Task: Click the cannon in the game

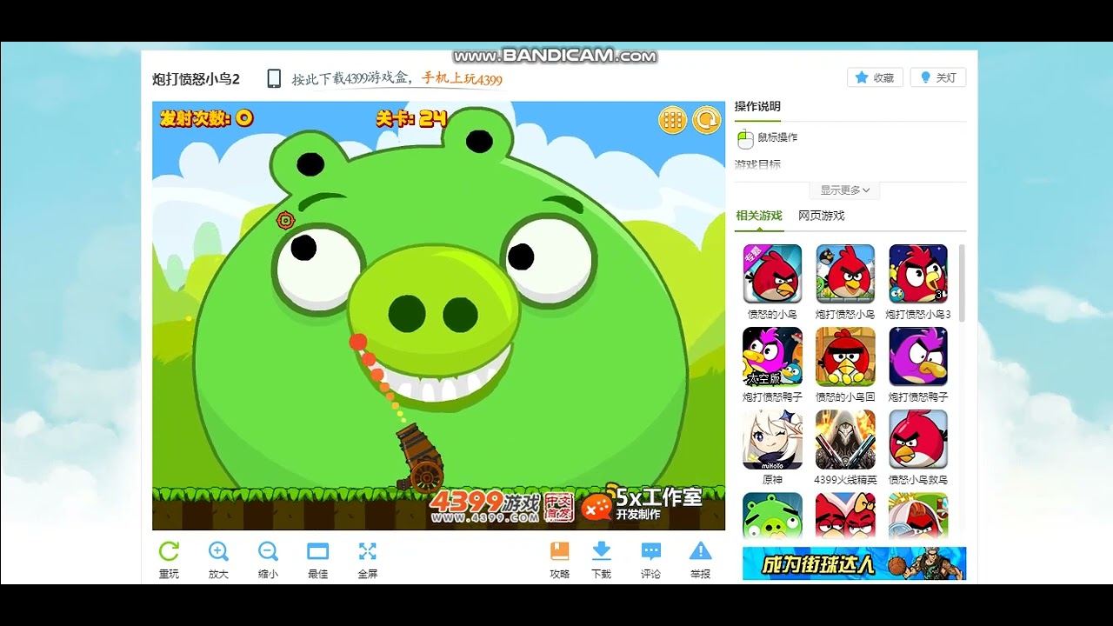Action: [x=419, y=460]
